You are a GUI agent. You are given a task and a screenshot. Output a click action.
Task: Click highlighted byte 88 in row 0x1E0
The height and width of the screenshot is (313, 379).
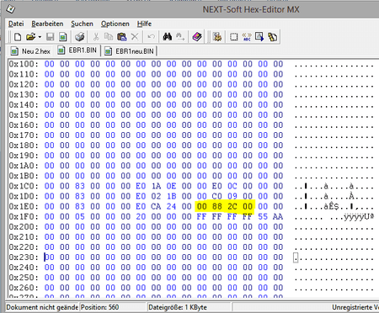coord(217,206)
